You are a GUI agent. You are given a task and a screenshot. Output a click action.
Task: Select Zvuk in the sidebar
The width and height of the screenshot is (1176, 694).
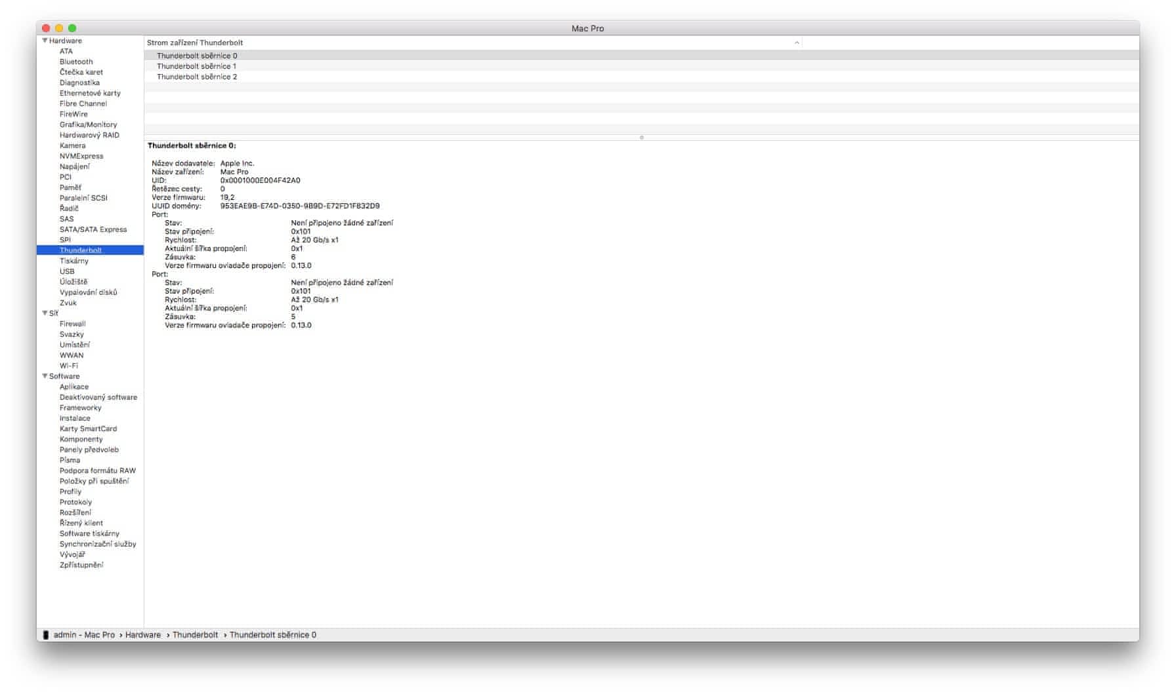coord(68,303)
